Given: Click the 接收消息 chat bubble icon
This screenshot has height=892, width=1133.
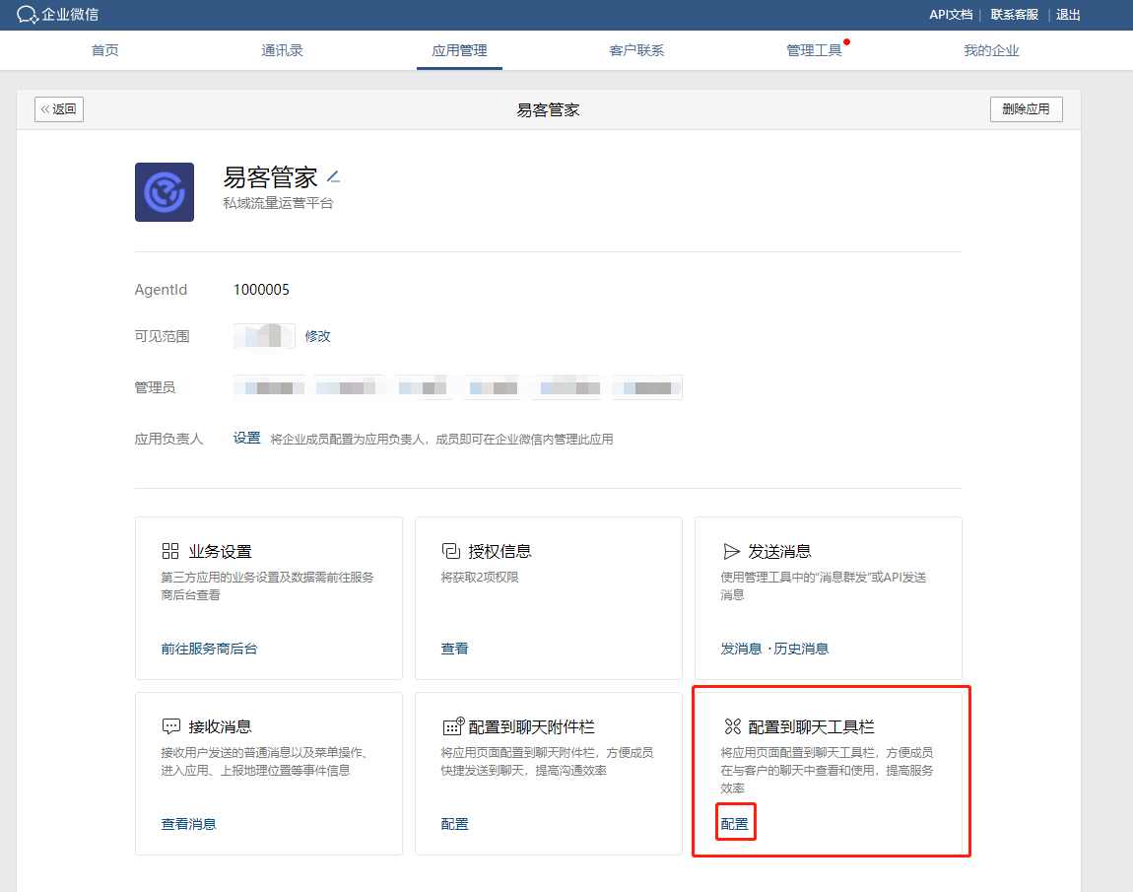Looking at the screenshot, I should tap(171, 726).
